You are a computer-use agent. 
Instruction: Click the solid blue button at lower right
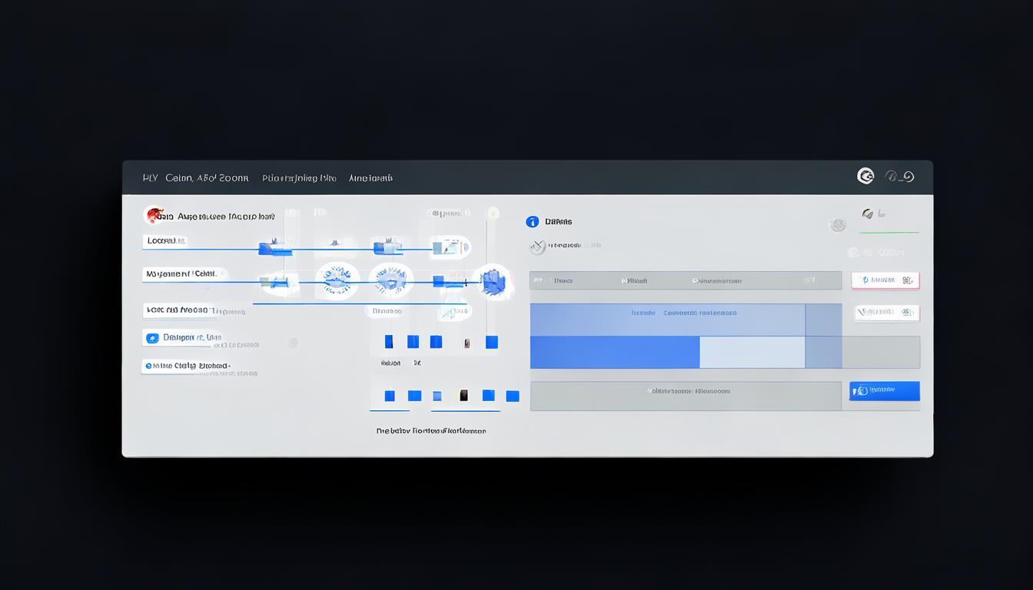884,391
